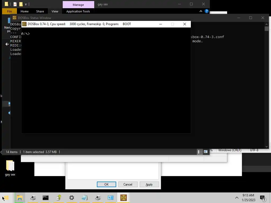Click the folder icon in Explorer's title bar

pos(6,4)
